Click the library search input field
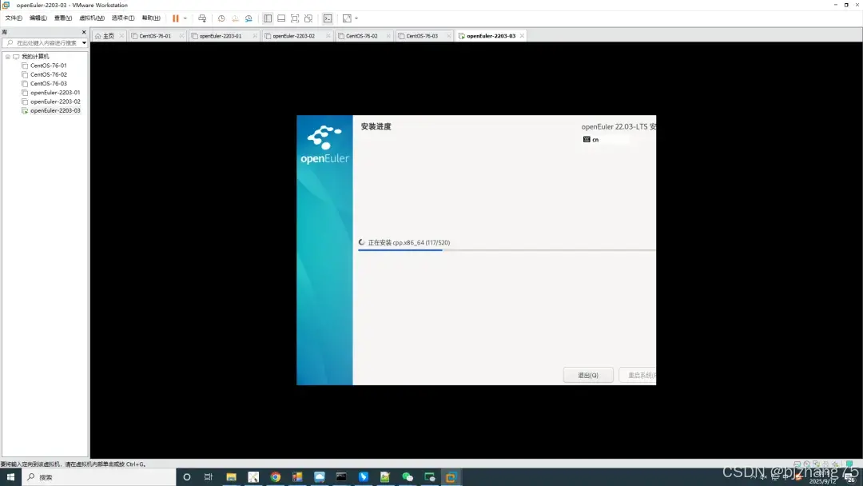This screenshot has height=486, width=863. [x=44, y=42]
